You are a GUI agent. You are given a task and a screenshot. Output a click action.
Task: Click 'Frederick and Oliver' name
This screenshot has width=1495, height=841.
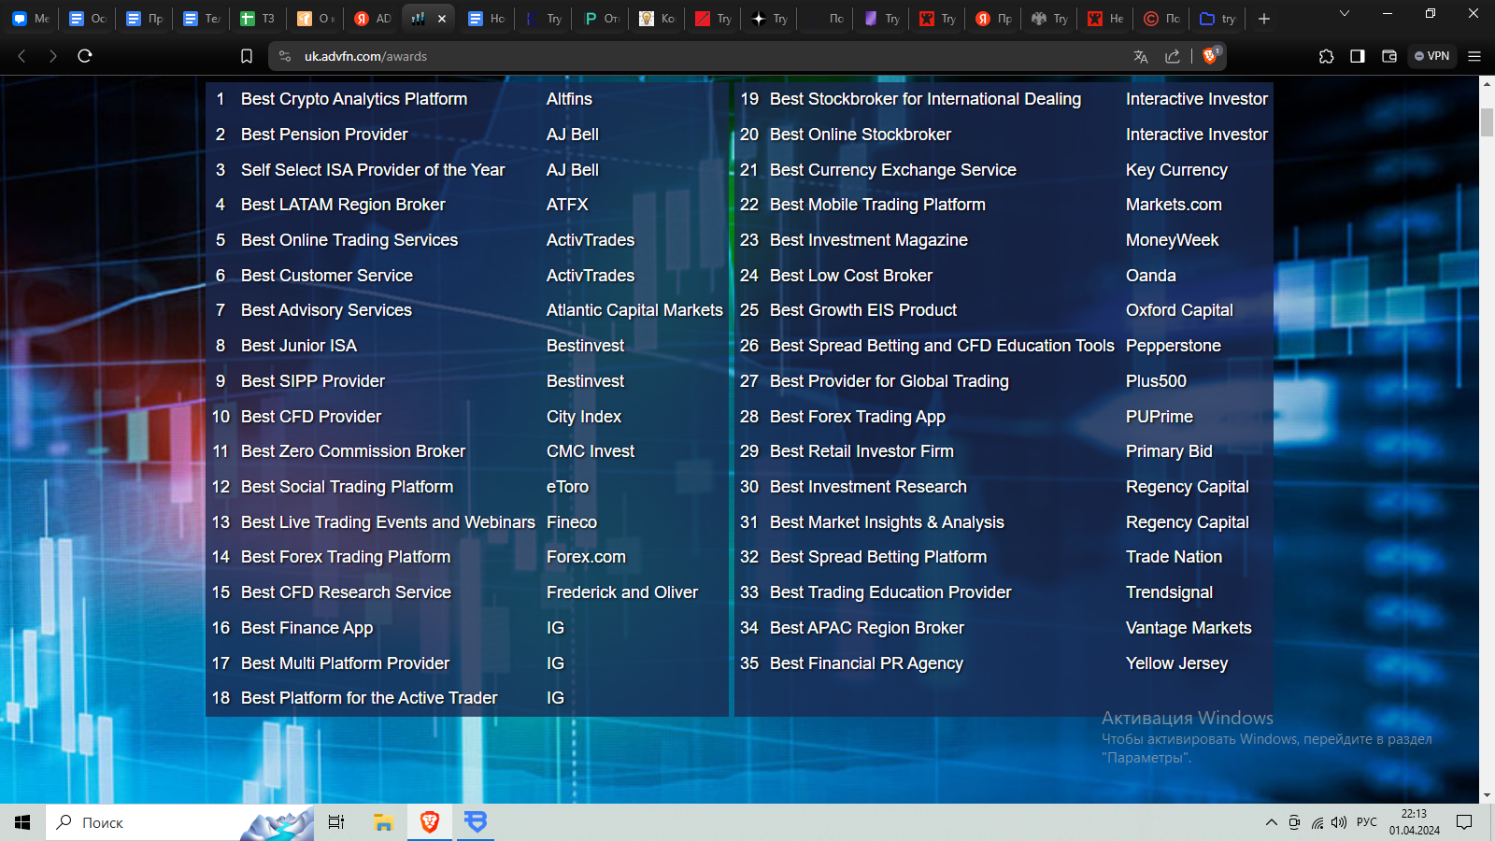click(x=622, y=592)
